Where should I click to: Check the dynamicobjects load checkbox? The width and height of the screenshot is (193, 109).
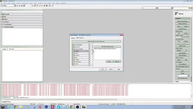click(x=90, y=49)
